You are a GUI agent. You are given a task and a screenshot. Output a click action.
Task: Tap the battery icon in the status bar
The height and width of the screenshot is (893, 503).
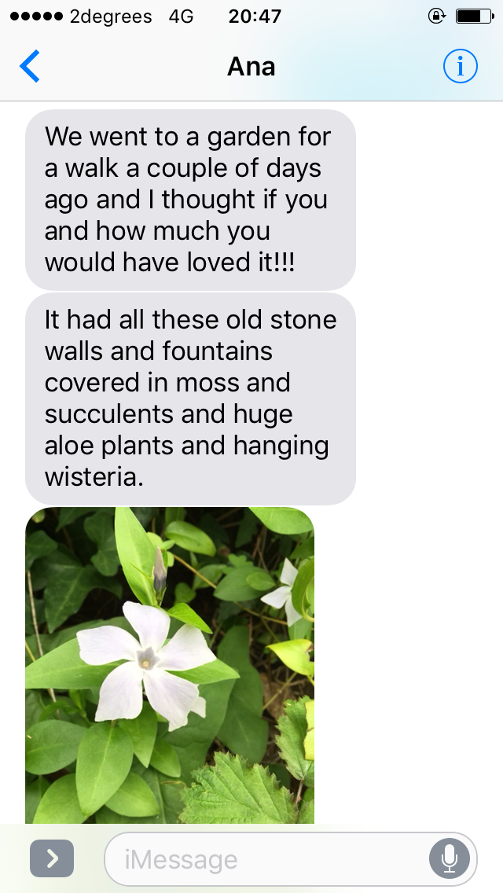pyautogui.click(x=475, y=17)
